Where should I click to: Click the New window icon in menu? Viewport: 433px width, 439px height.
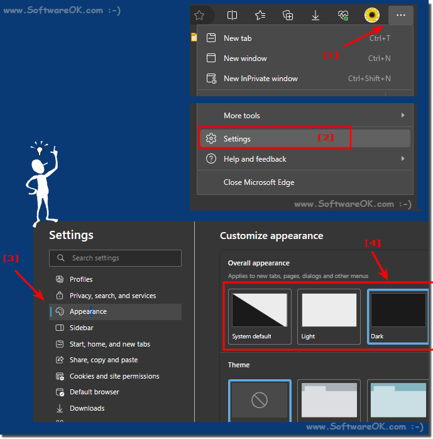pyautogui.click(x=211, y=58)
